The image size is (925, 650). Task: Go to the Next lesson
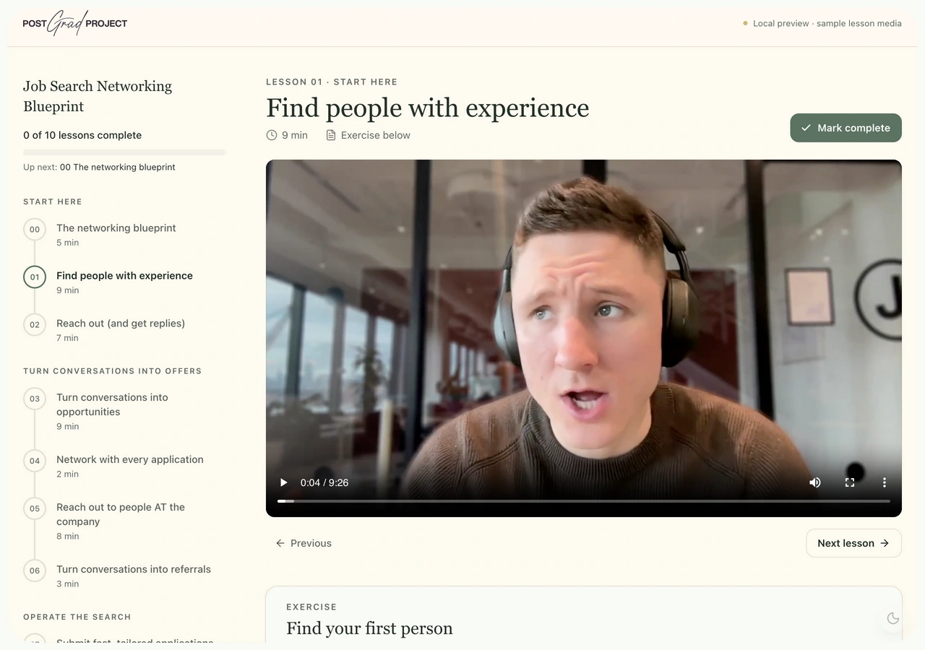pos(853,543)
